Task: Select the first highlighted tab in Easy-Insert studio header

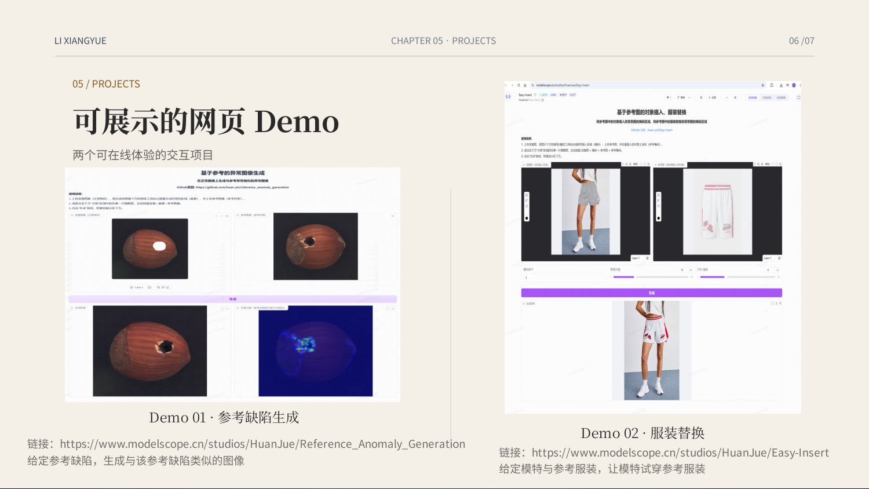Action: [x=753, y=97]
